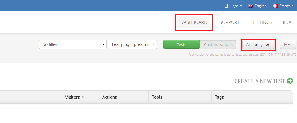Click the Logout link text
297x123 pixels.
tap(236, 6)
